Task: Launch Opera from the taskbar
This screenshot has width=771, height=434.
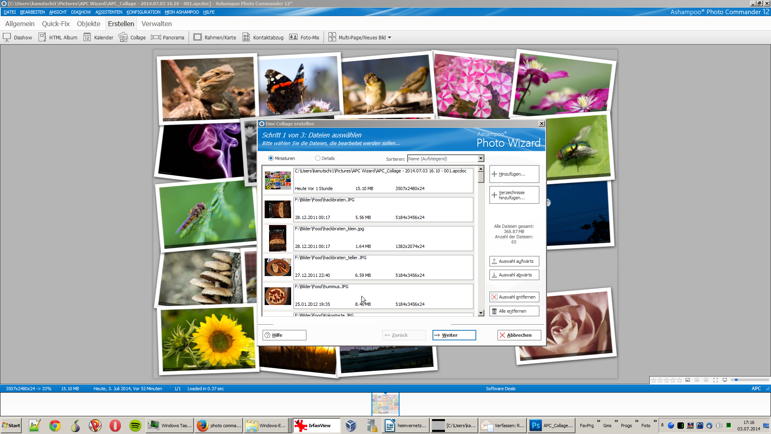Action: (x=115, y=426)
